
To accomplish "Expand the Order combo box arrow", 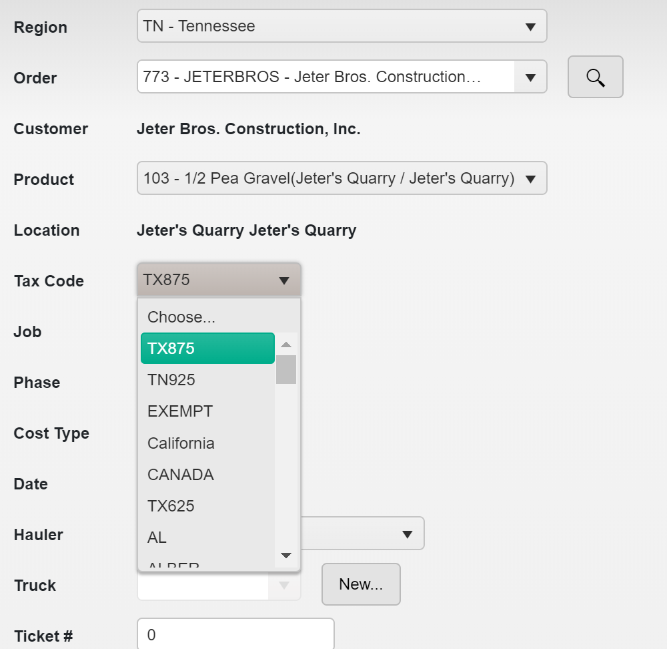I will 530,77.
